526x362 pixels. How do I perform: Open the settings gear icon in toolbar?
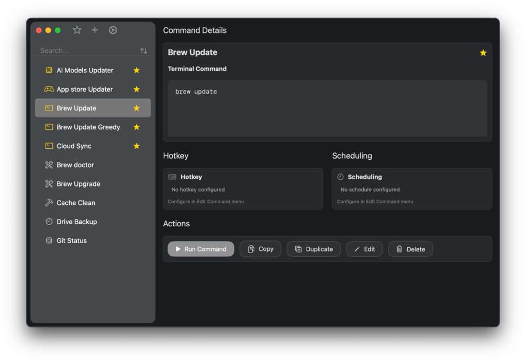pyautogui.click(x=113, y=30)
